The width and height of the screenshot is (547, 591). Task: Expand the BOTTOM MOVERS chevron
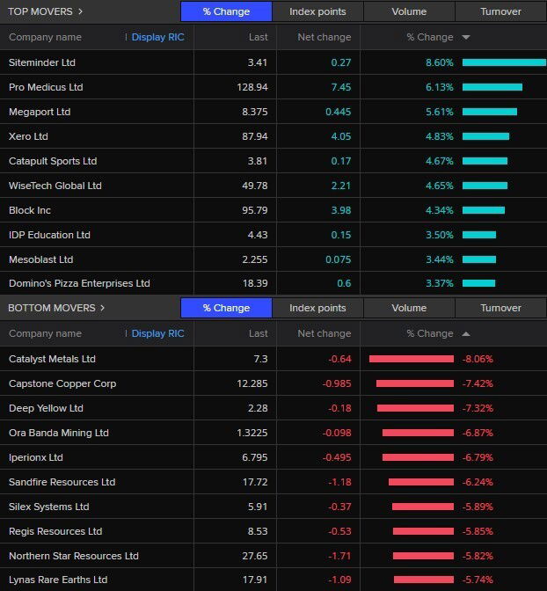point(103,308)
